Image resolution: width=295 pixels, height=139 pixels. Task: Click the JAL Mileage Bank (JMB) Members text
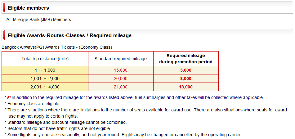click(x=38, y=20)
